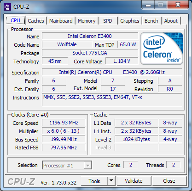Click the Technology value 45 nm
This screenshot has width=192, height=191.
point(55,61)
